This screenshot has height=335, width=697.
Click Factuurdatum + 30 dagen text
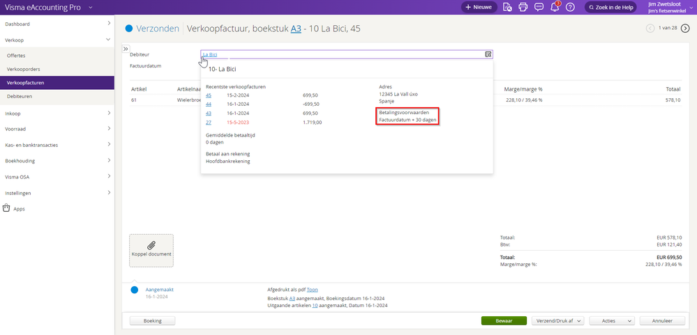pyautogui.click(x=407, y=120)
